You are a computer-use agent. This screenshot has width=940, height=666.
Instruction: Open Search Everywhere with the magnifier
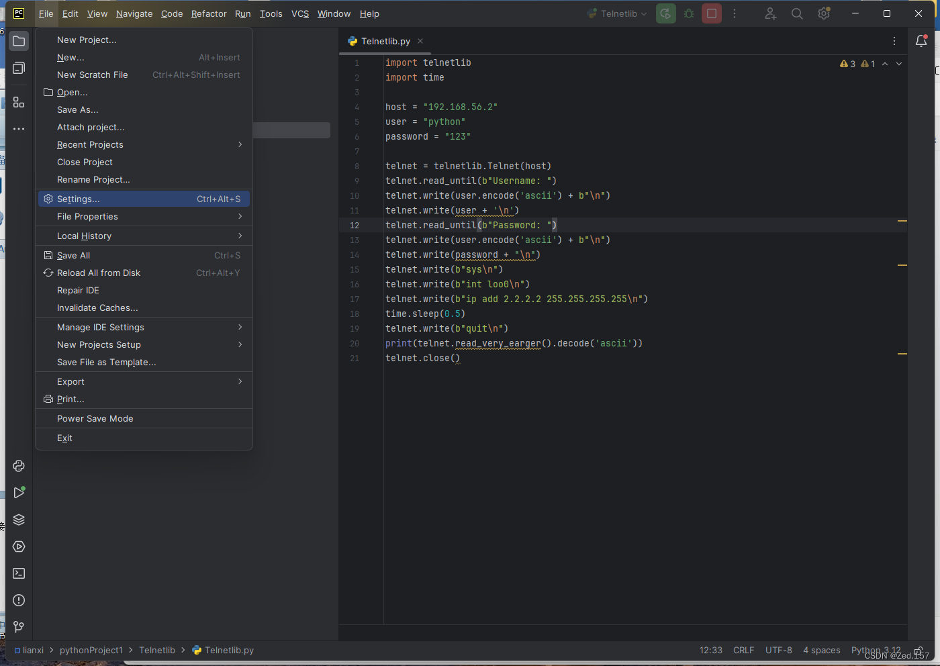click(x=796, y=13)
